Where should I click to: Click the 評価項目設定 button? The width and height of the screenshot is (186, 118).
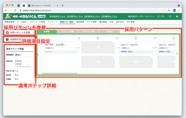(19, 39)
